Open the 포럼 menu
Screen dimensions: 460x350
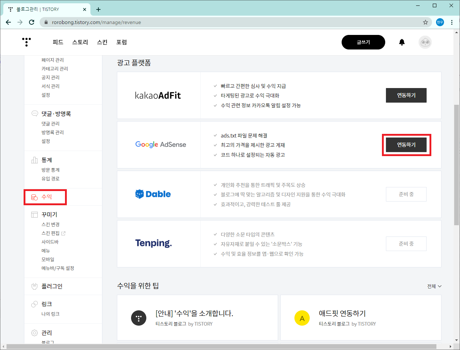122,42
